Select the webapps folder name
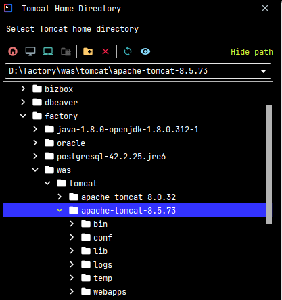 [x=110, y=292]
